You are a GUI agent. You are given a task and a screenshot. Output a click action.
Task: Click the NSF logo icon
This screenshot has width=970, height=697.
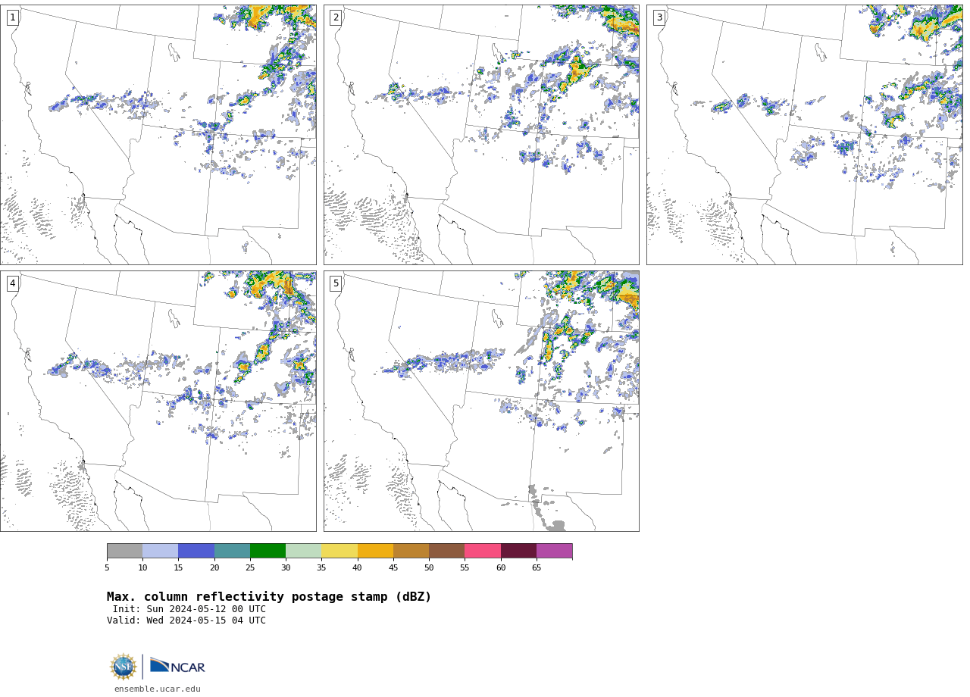[x=124, y=667]
